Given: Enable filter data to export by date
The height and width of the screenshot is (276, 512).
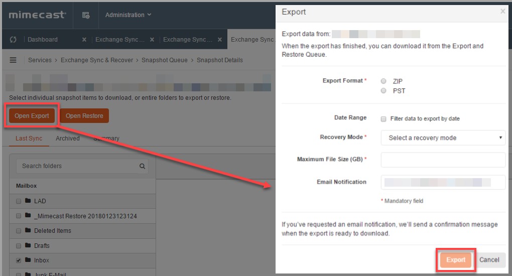Looking at the screenshot, I should point(383,119).
